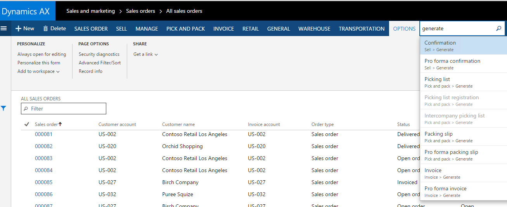Open sales order 000081
Image resolution: width=507 pixels, height=207 pixels.
point(43,134)
